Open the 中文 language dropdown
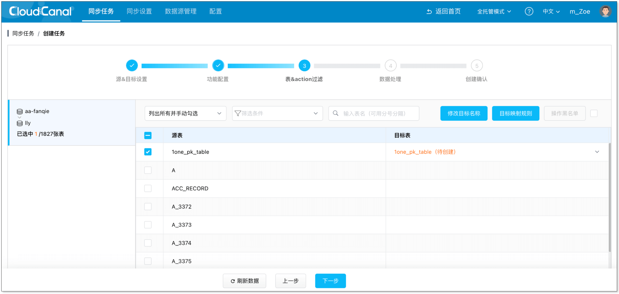The height and width of the screenshot is (294, 619). [551, 11]
